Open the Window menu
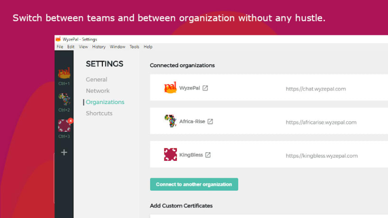 (117, 47)
